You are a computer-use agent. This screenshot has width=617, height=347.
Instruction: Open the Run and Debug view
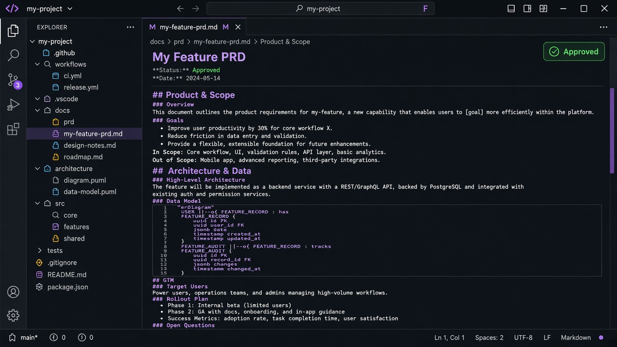[x=13, y=105]
